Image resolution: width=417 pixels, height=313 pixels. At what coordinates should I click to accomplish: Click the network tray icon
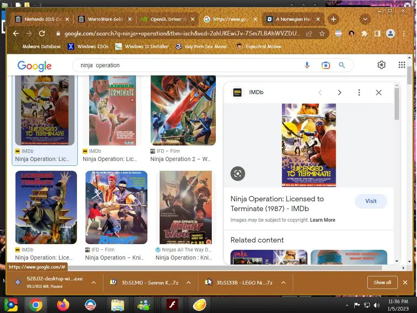click(x=367, y=305)
